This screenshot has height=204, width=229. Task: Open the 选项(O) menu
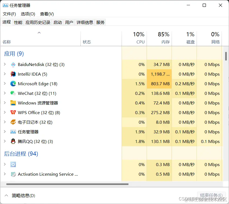coord(28,14)
